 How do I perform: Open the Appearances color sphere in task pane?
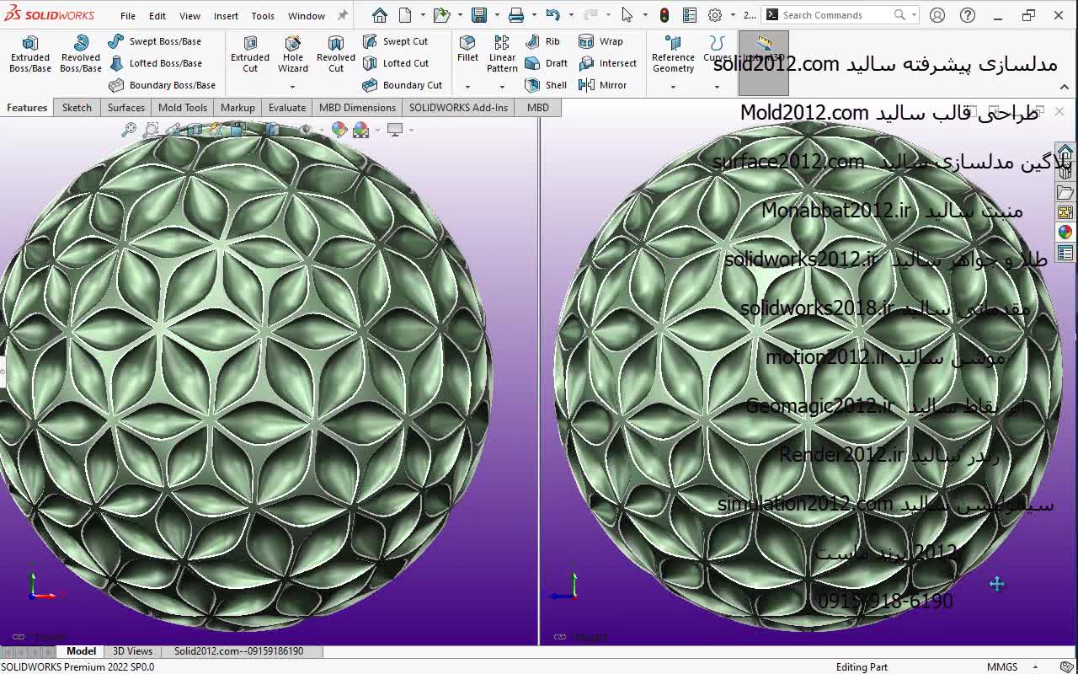[x=1065, y=232]
